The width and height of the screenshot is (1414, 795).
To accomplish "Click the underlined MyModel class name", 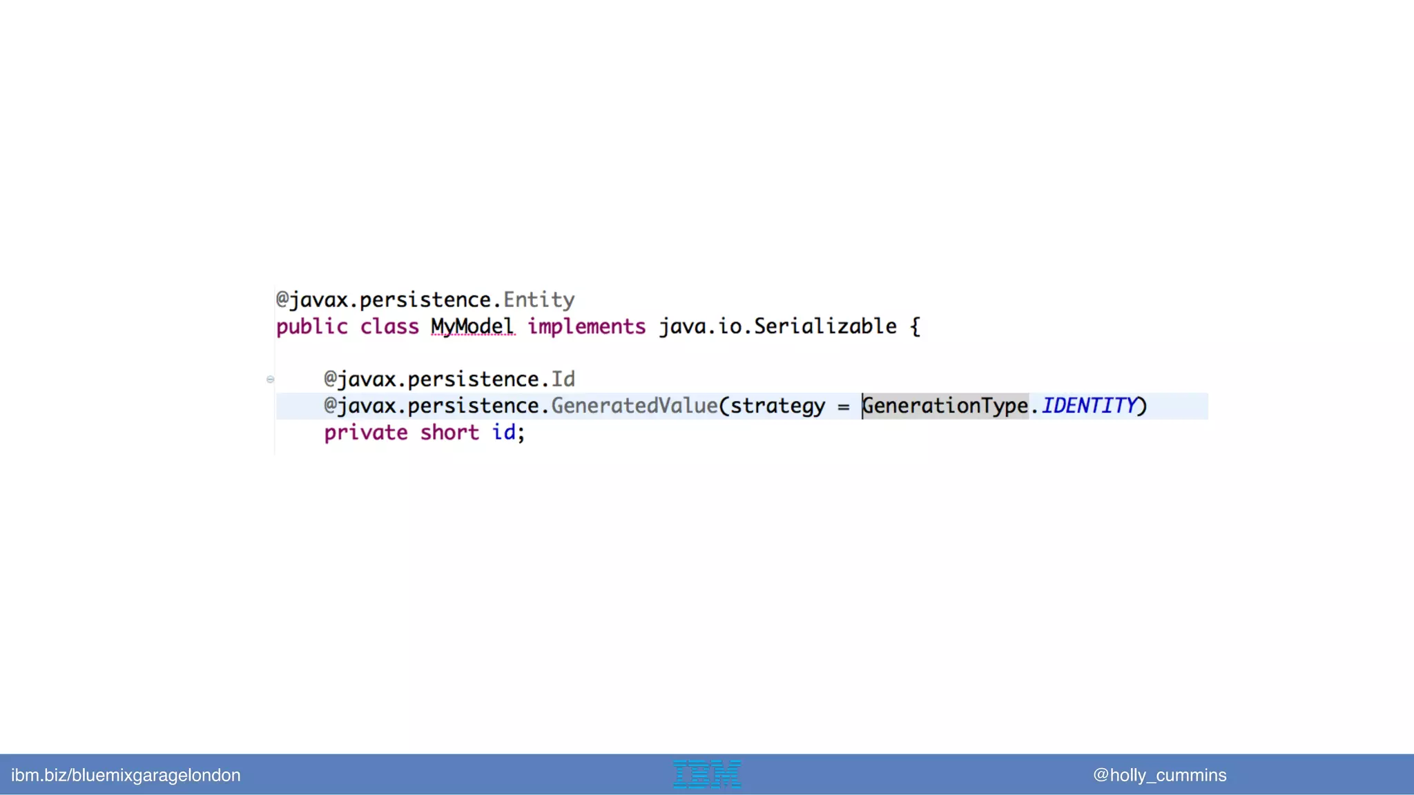I will [472, 326].
